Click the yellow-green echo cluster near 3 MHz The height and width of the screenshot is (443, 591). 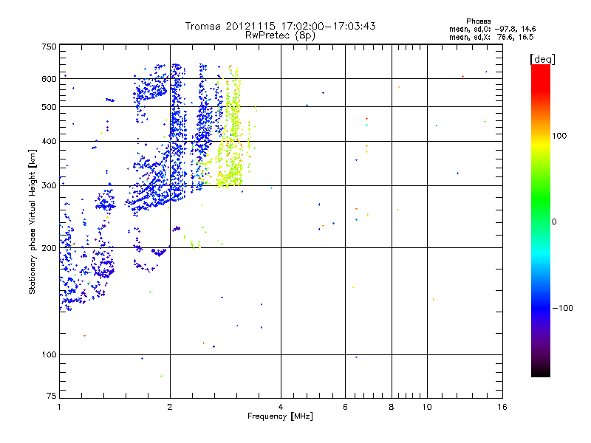230,151
